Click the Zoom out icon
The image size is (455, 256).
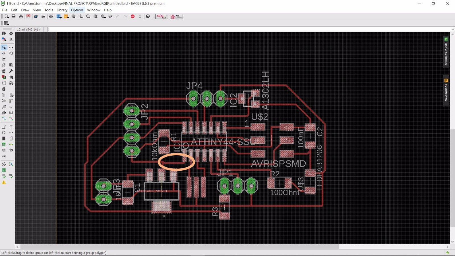(88, 16)
